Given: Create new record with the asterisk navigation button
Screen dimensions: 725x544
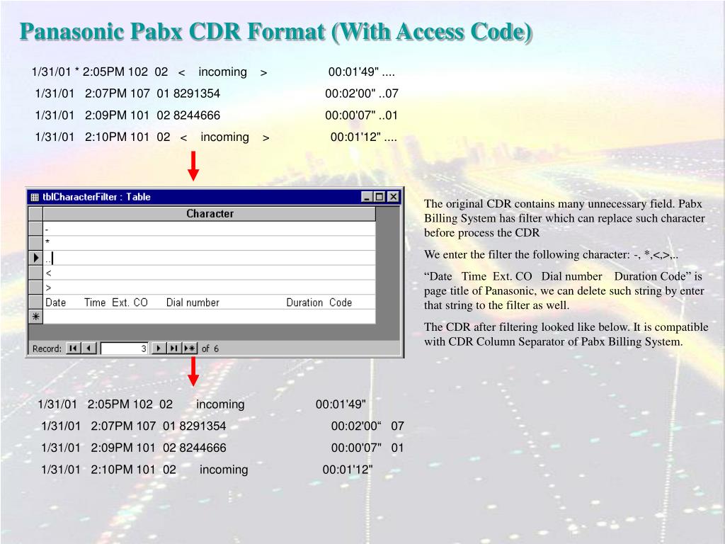Looking at the screenshot, I should click(x=190, y=348).
